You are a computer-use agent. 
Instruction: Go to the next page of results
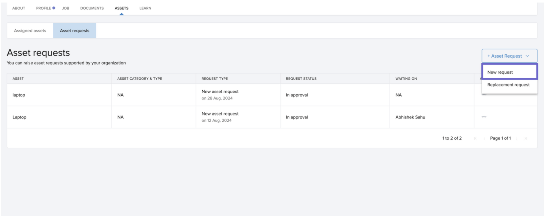[x=517, y=138]
